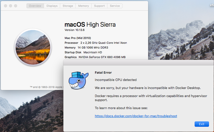The width and height of the screenshot is (214, 132).
Task: Click the startup disk value 'Macintosh HD'
Action: pos(93,52)
